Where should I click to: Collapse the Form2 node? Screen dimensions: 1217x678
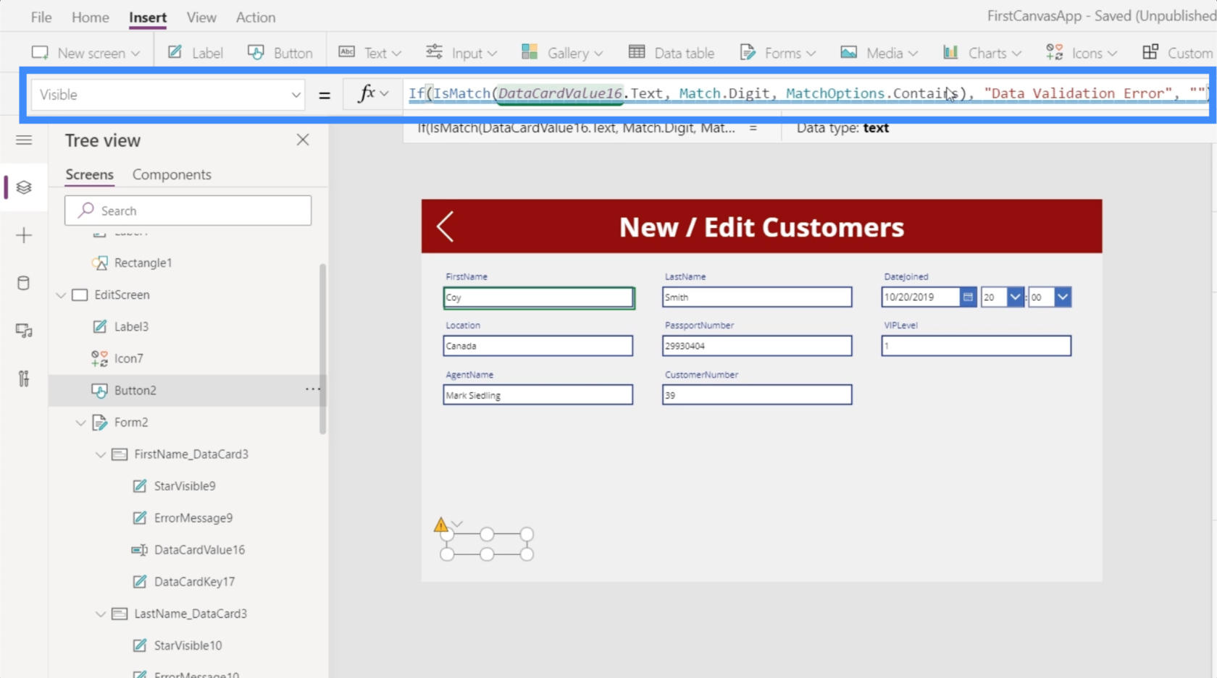pyautogui.click(x=80, y=423)
